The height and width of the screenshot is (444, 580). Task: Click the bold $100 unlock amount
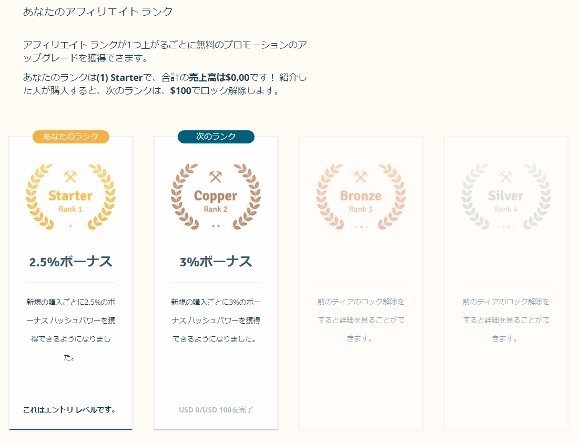(180, 91)
